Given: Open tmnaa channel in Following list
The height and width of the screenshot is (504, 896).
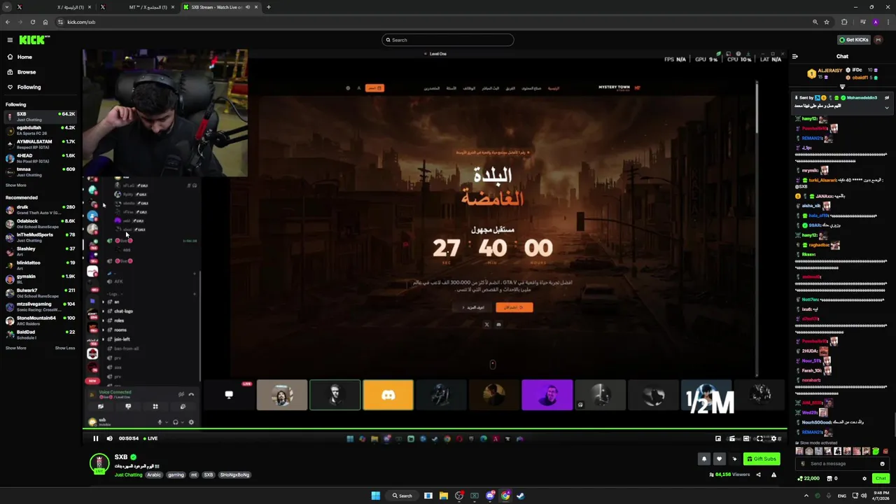Looking at the screenshot, I should pyautogui.click(x=40, y=171).
